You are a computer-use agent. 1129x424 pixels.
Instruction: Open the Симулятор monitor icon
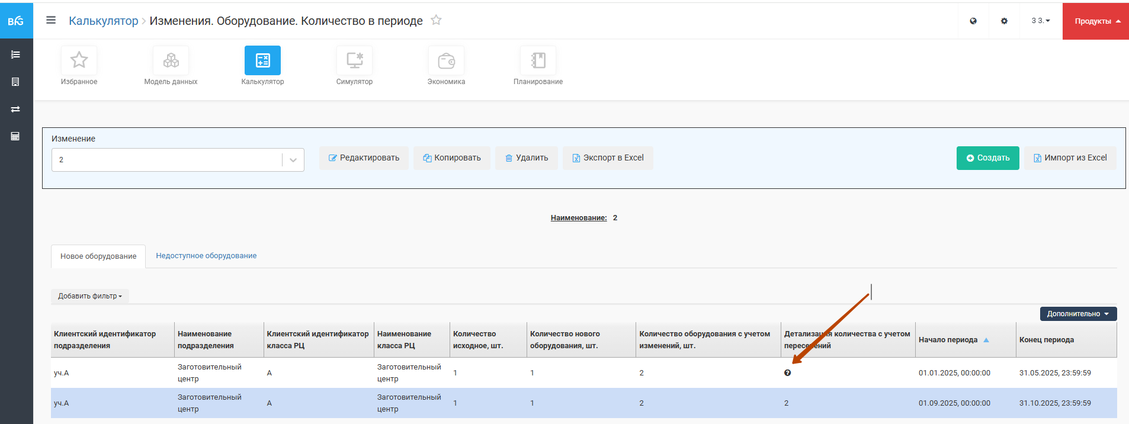(x=354, y=60)
